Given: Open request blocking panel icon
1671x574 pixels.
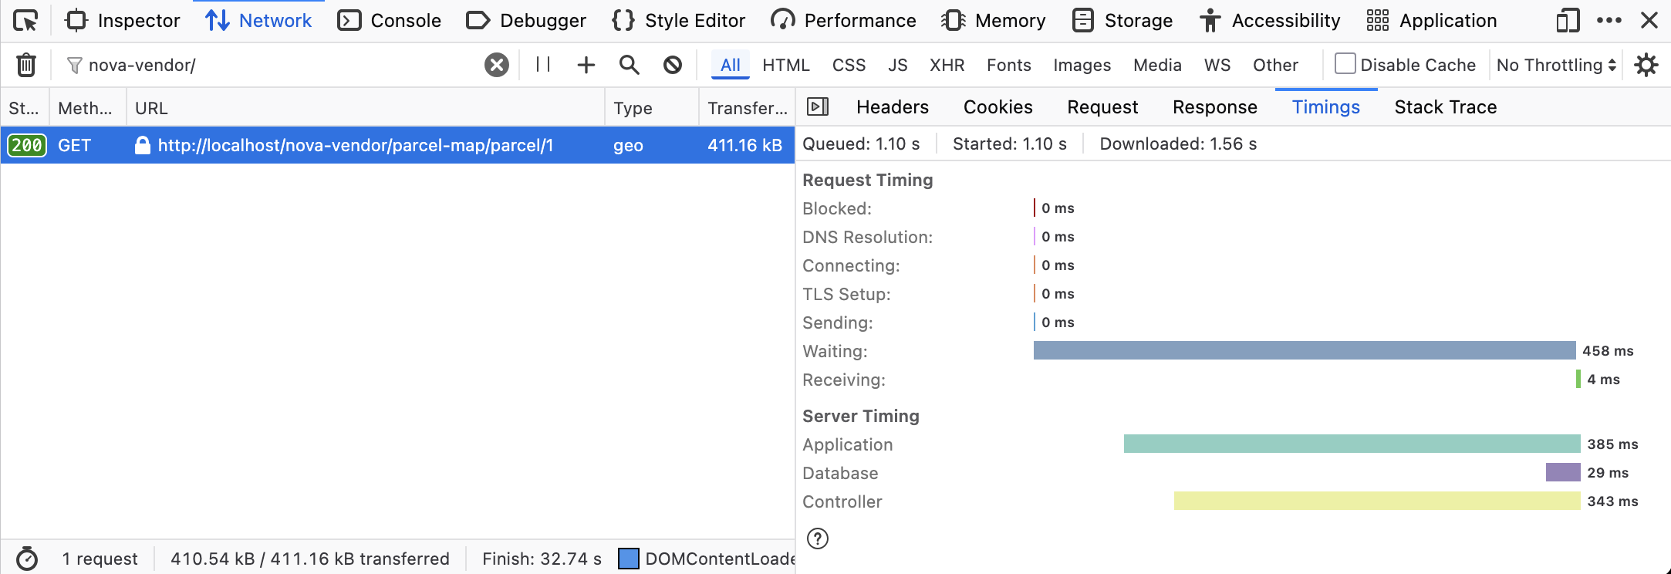Looking at the screenshot, I should pyautogui.click(x=673, y=65).
